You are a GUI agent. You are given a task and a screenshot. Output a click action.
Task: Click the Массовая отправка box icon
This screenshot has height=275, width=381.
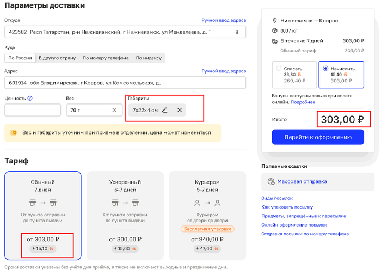click(x=271, y=181)
